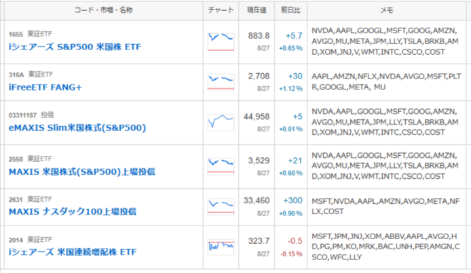Image resolution: width=471 pixels, height=273 pixels.
Task: Open mini chart for code 2558
Action: click(221, 166)
